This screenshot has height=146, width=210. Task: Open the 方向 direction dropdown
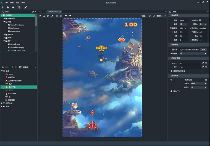coord(199,83)
